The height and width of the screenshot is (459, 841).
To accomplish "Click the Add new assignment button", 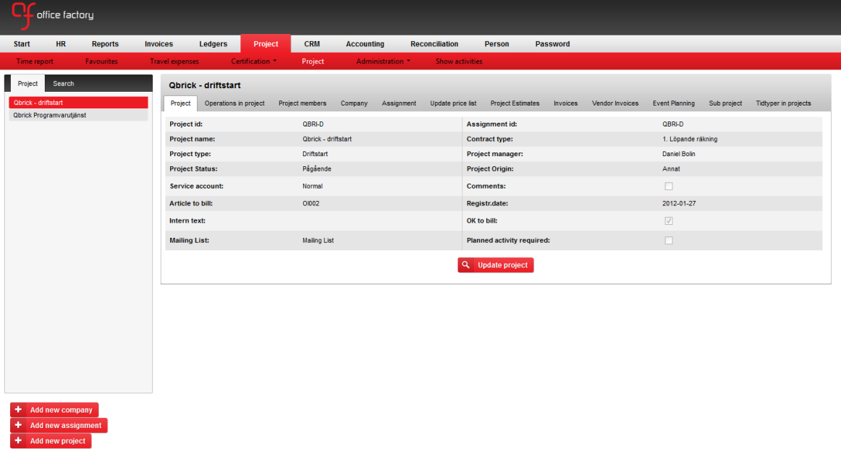I will (x=59, y=425).
